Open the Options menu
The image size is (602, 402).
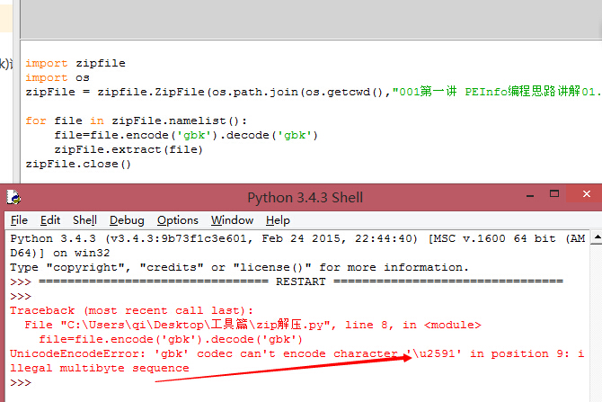point(177,219)
